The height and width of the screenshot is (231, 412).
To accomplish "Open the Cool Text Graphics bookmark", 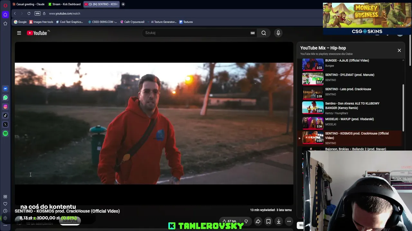I will [70, 22].
